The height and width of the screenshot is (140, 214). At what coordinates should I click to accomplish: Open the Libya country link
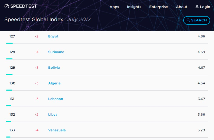pyautogui.click(x=53, y=115)
